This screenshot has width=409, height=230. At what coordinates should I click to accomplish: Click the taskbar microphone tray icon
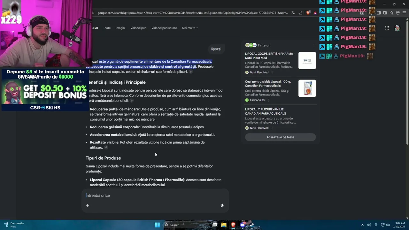376,225
